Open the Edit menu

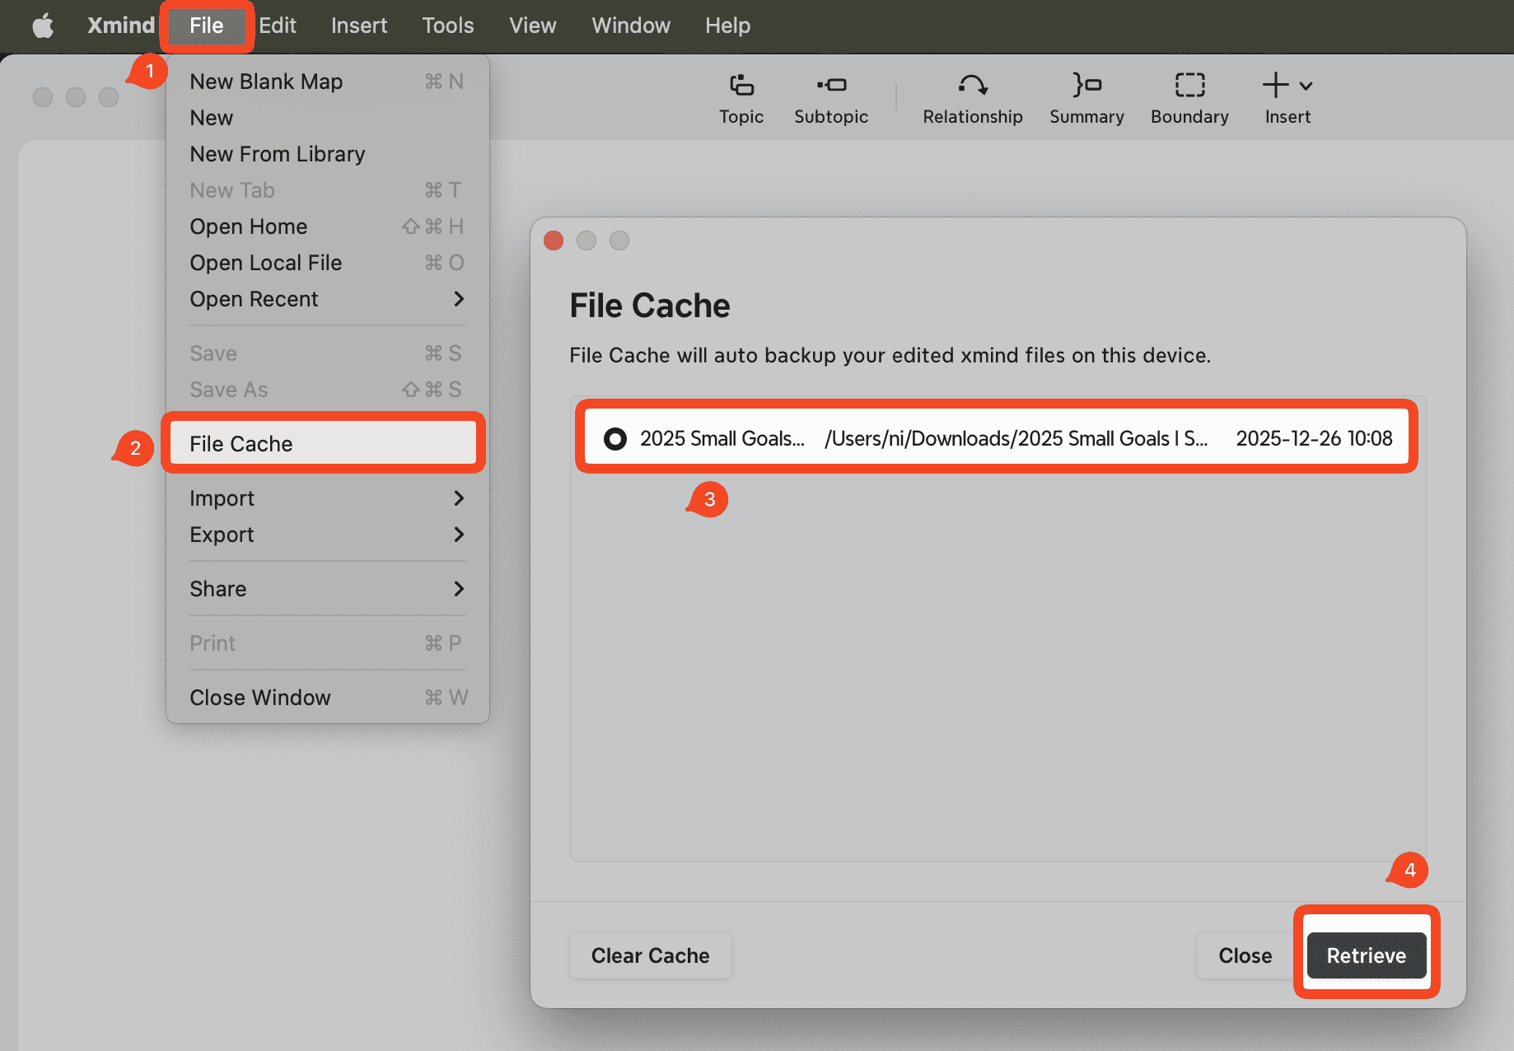[x=278, y=26]
